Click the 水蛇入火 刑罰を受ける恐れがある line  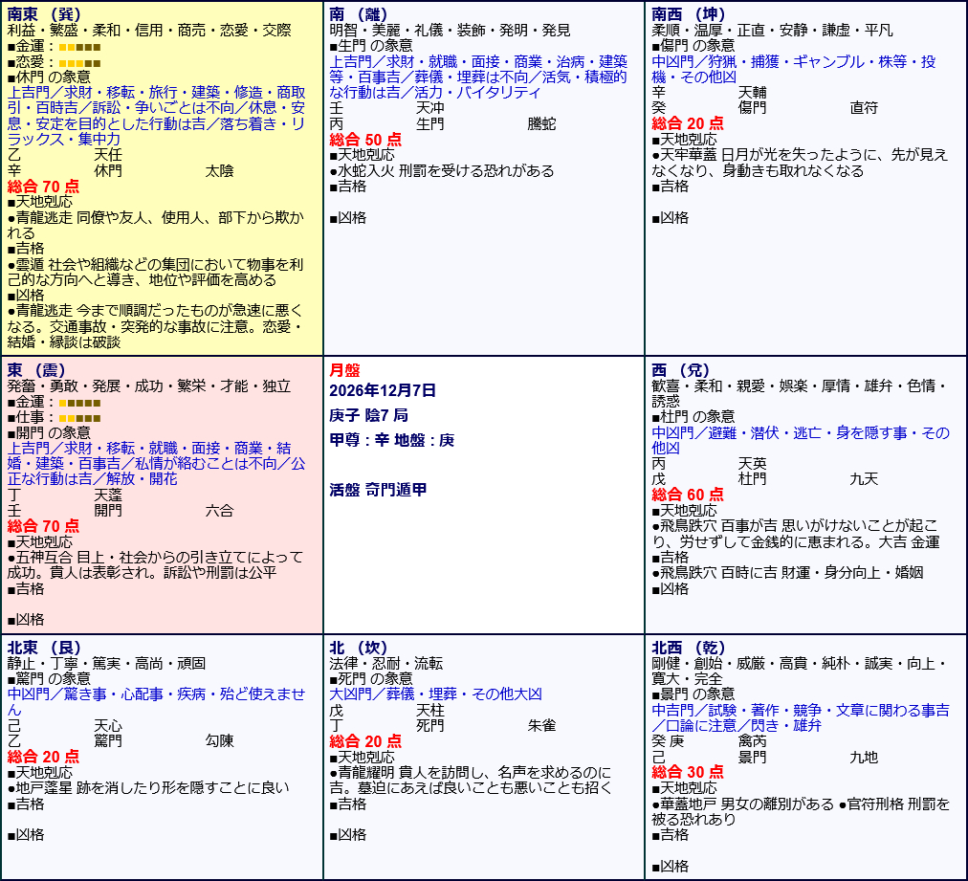(x=441, y=170)
